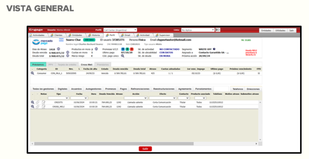Select the Cross Meli product tab
This screenshot has width=309, height=159.
(x=86, y=64)
